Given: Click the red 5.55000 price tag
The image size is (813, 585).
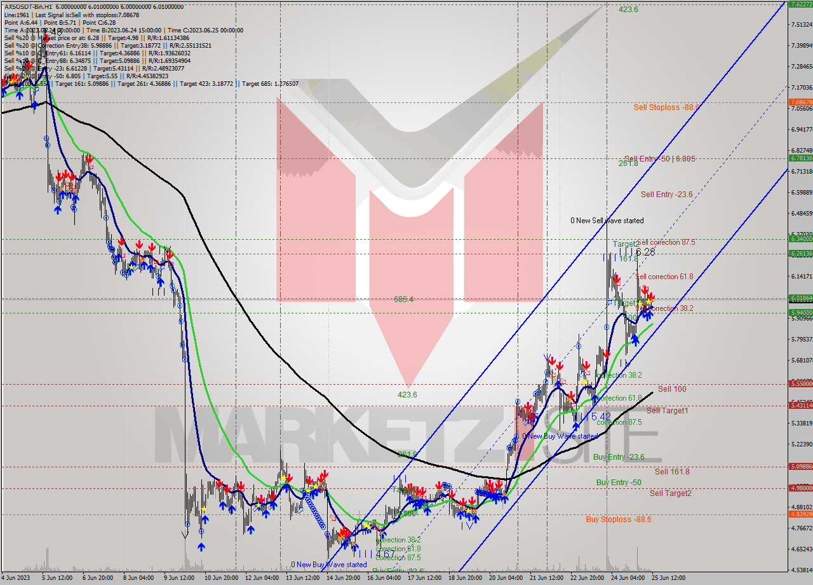Looking at the screenshot, I should pyautogui.click(x=800, y=383).
